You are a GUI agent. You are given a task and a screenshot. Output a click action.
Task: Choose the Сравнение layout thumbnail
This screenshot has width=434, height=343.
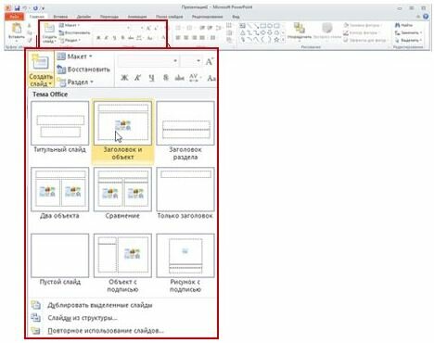click(122, 189)
